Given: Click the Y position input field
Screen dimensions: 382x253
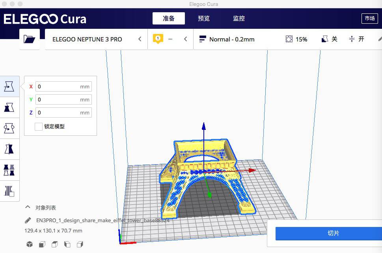Looking at the screenshot, I should click(x=63, y=99).
